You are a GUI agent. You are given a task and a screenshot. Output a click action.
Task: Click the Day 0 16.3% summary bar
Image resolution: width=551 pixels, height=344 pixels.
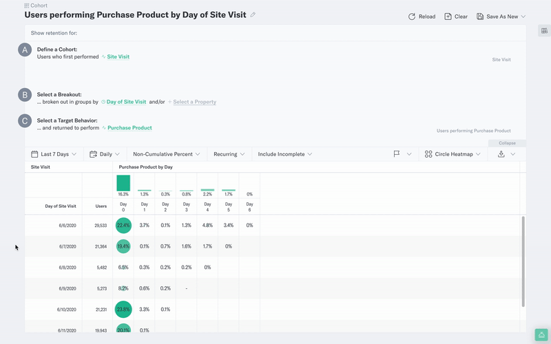click(x=123, y=183)
